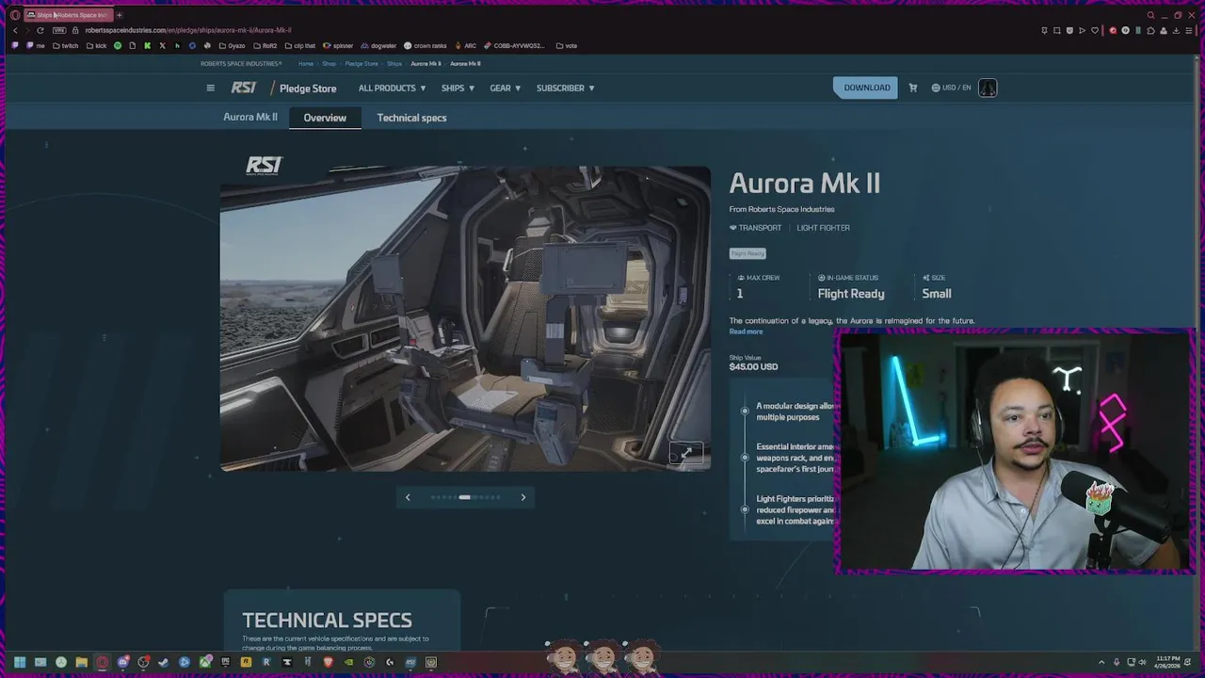Open the crown ranks bookmark
Screen dimensions: 1205x678
click(x=426, y=45)
